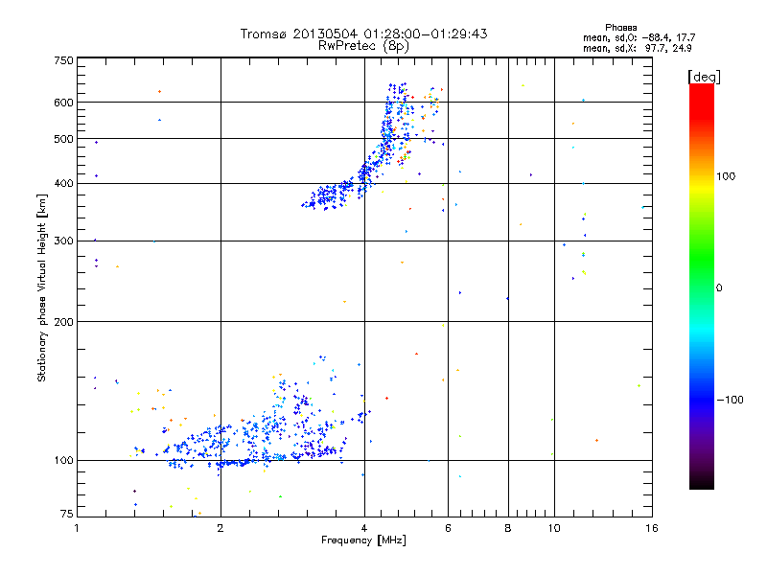767x575 pixels.
Task: Click the x-axis tick label '10'
Action: pyautogui.click(x=554, y=528)
